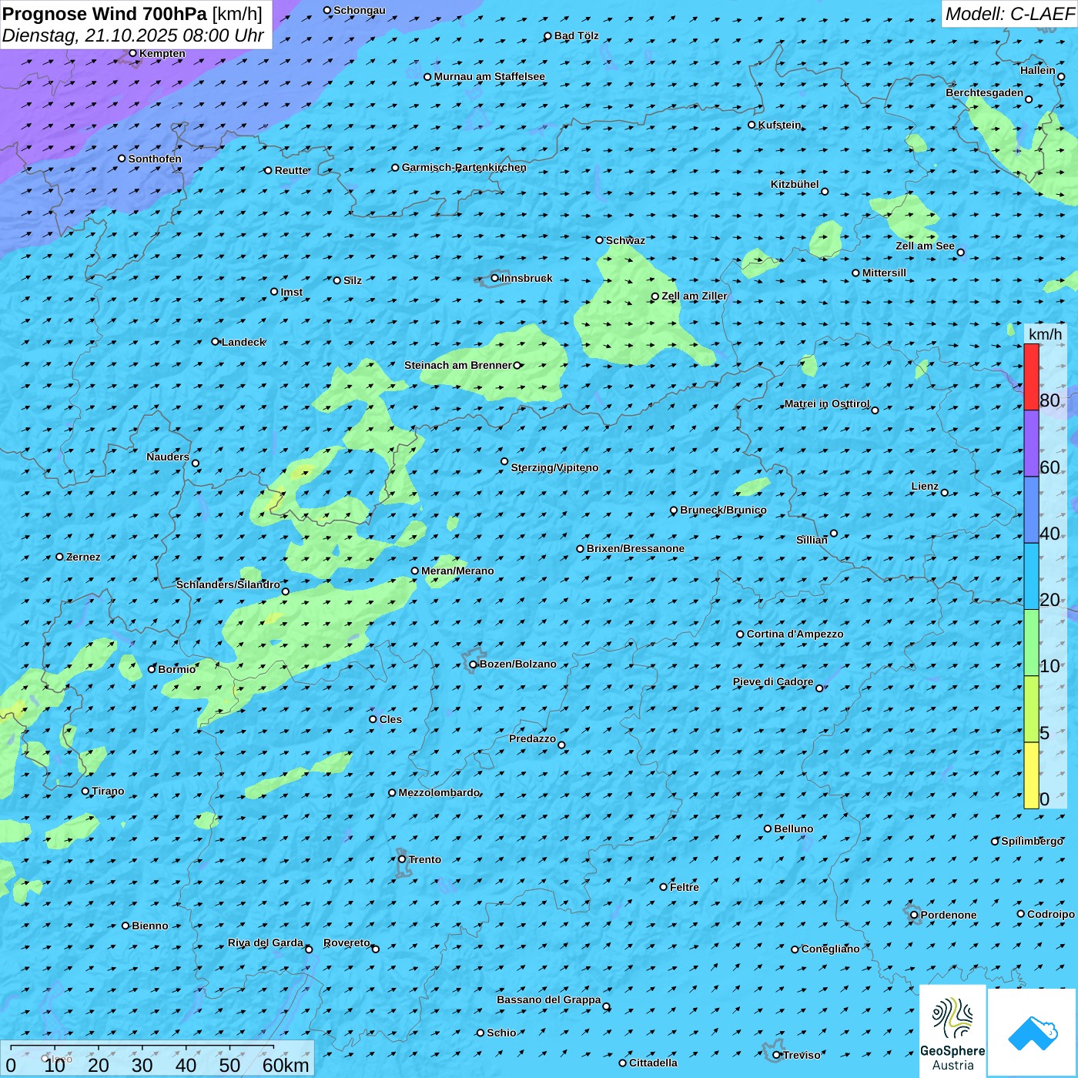
Task: Click the Bruneck/Brunico label
Action: point(723,510)
